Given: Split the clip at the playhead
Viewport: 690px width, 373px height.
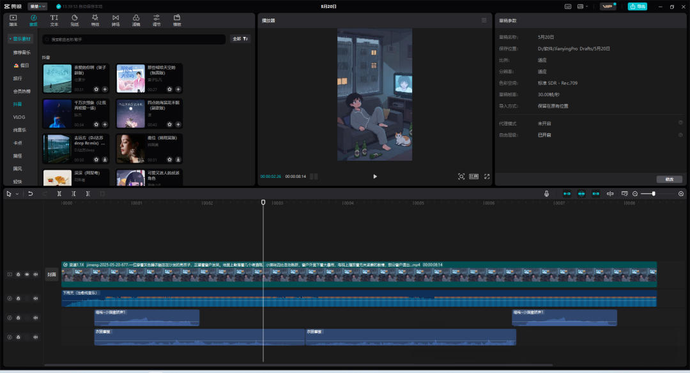Looking at the screenshot, I should point(59,194).
